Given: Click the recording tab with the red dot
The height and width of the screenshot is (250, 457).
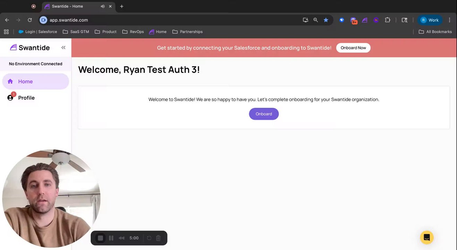Looking at the screenshot, I should [34, 6].
